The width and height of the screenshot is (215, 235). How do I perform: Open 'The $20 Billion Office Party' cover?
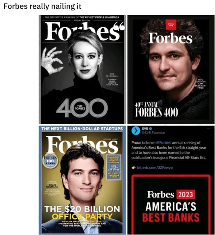(x=82, y=180)
